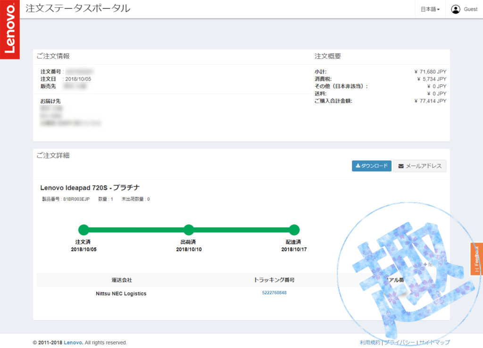Viewport: 483px width, 348px height.
Task: Click the 注文済 green status dot
Action: pyautogui.click(x=83, y=230)
